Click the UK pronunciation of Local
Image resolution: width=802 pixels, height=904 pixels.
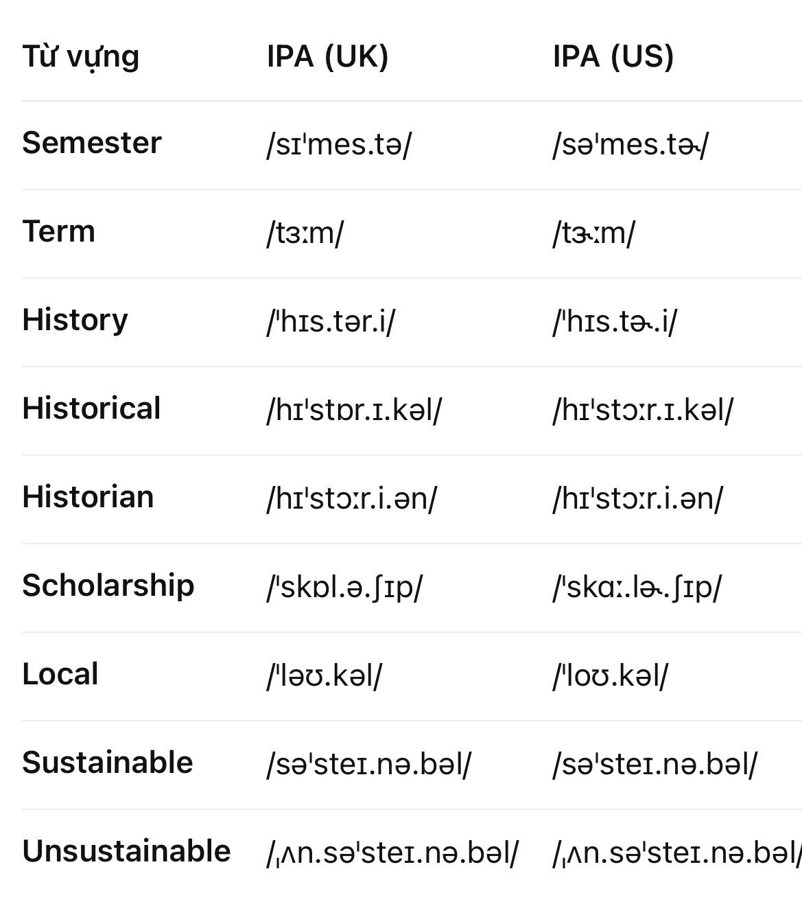click(x=324, y=675)
